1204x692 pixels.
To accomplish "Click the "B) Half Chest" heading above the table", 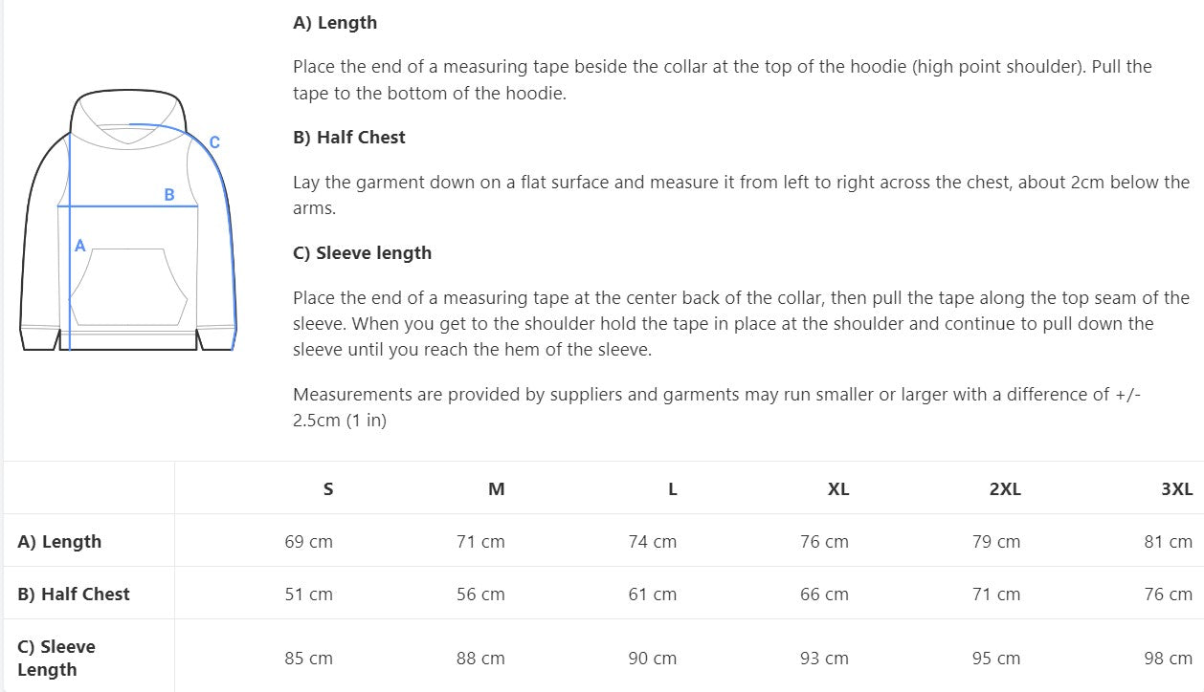I will tap(348, 137).
